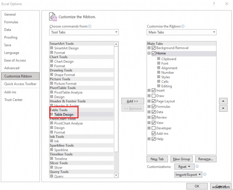Select the Query row in Query Tools
Viewport: 233px width, 190px height.
(59, 176)
